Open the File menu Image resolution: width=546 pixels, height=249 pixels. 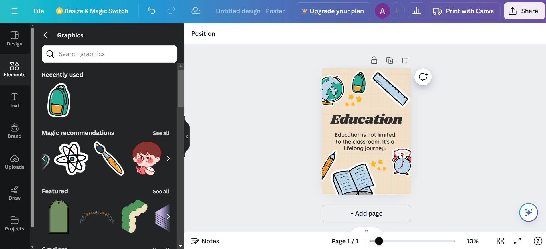tap(39, 11)
